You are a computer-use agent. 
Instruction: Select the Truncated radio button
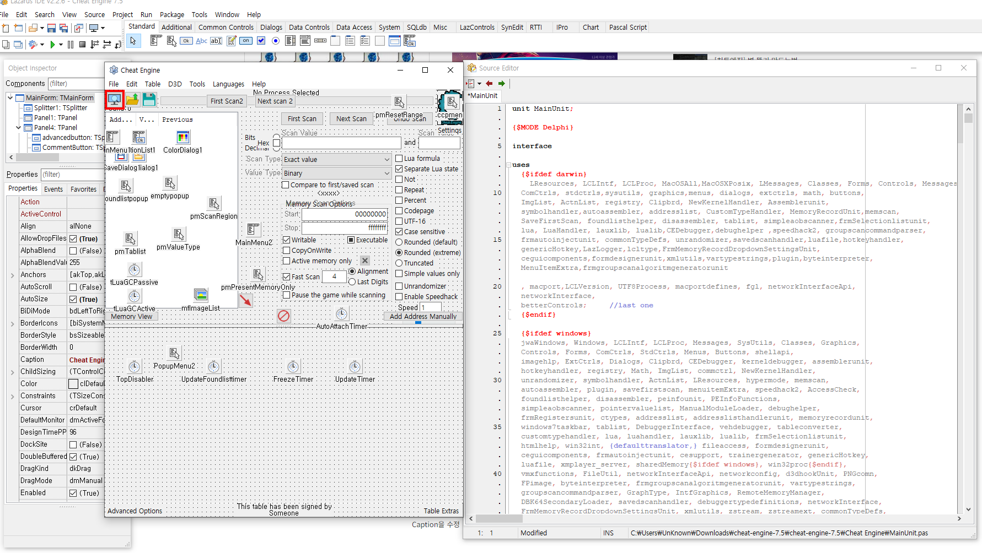[x=399, y=263]
